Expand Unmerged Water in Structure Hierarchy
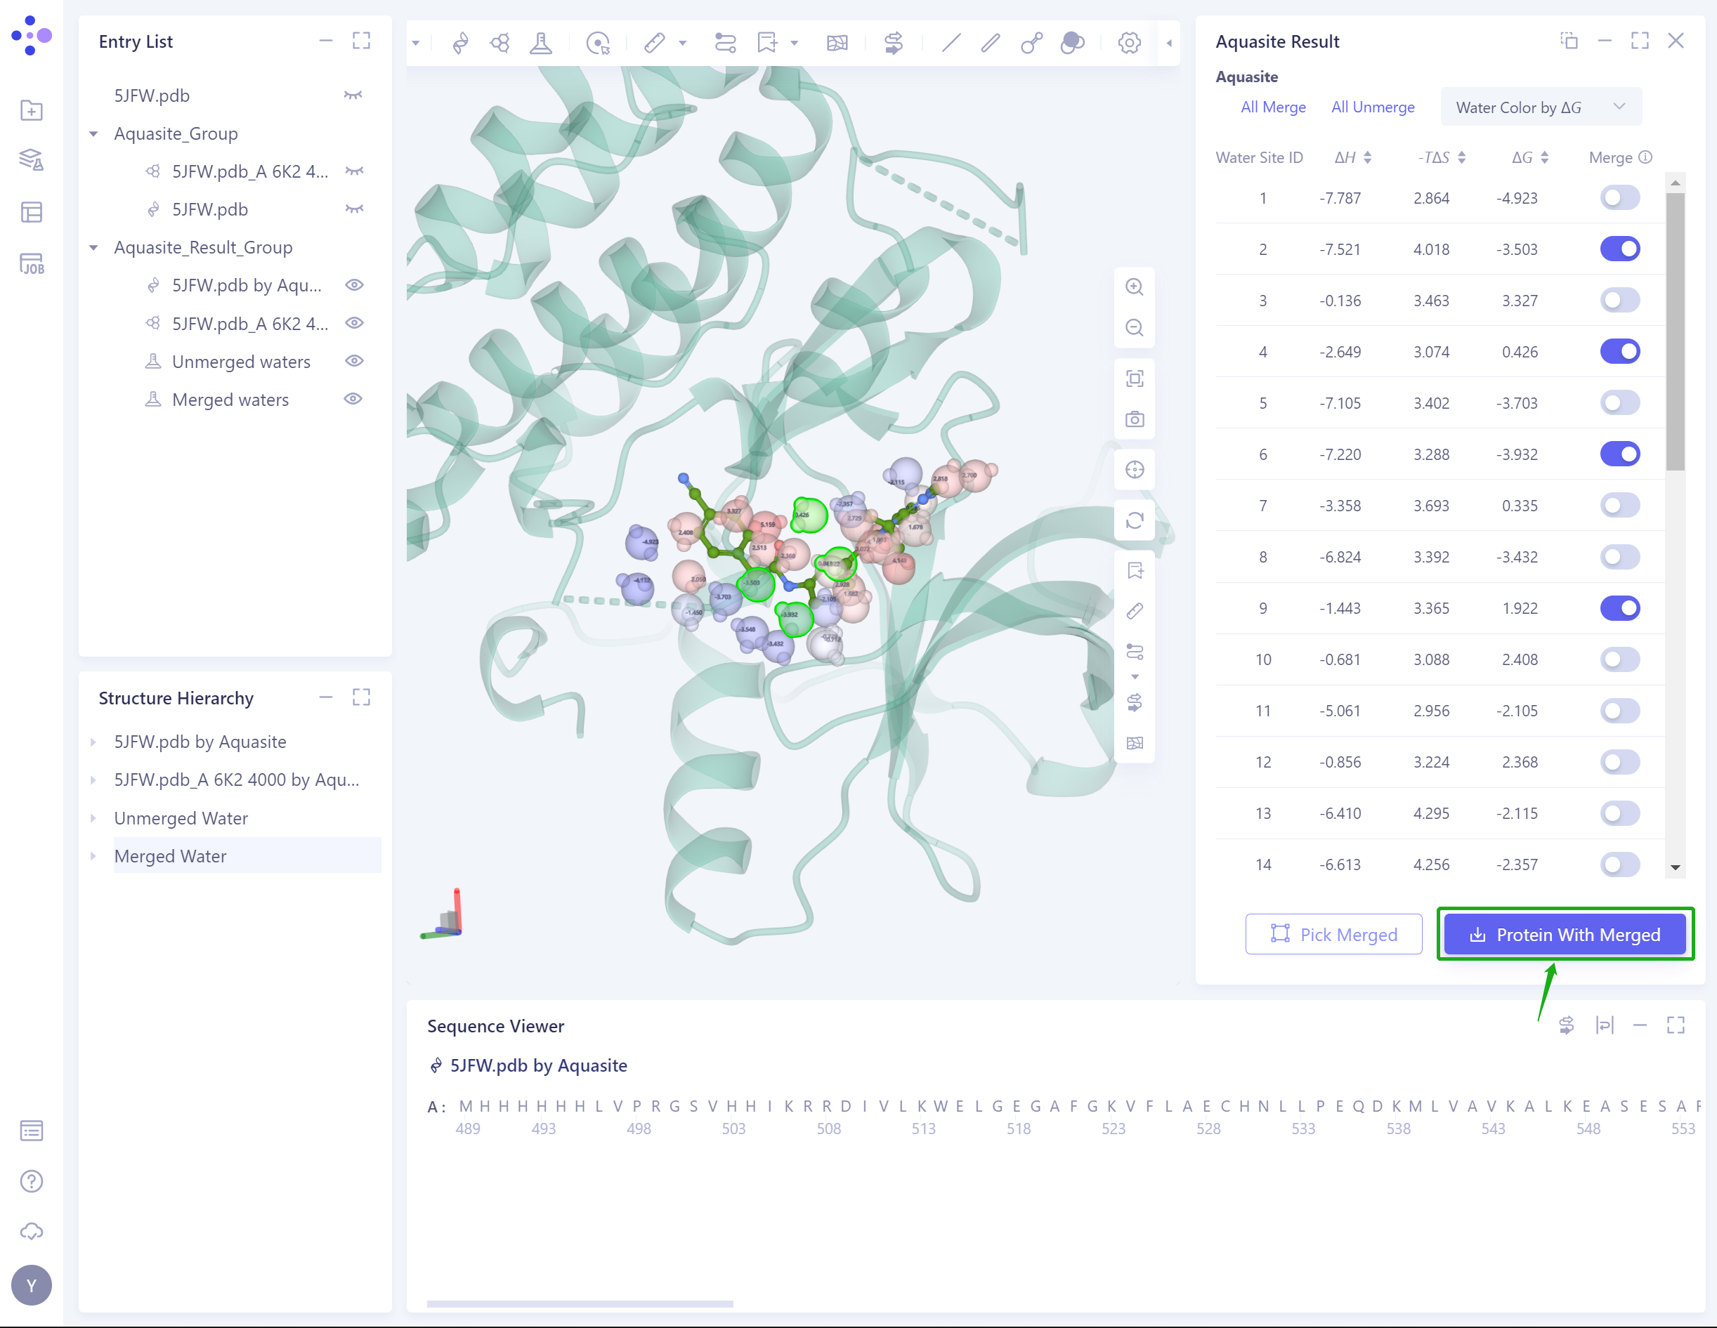The image size is (1717, 1328). click(93, 818)
